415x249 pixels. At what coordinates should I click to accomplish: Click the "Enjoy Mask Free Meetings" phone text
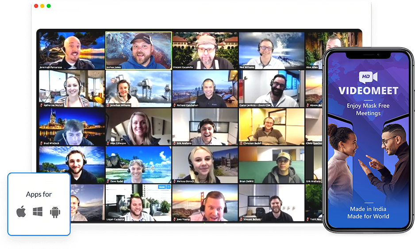tap(368, 109)
